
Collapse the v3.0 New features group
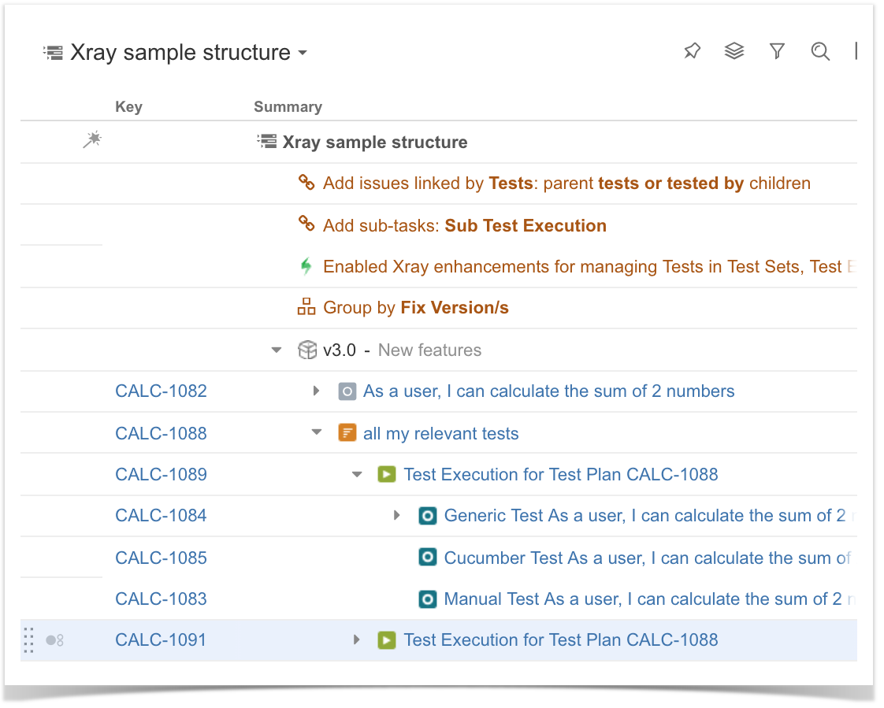[x=277, y=350]
